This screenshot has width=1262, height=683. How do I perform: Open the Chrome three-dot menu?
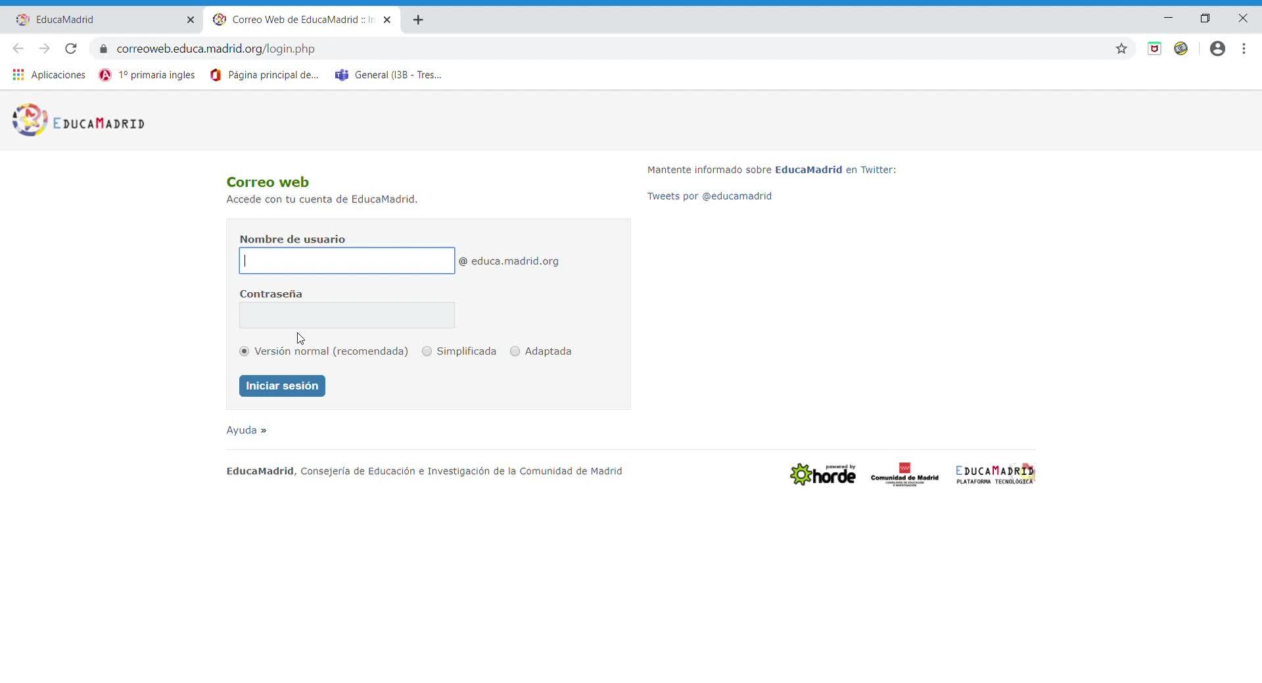click(1244, 49)
